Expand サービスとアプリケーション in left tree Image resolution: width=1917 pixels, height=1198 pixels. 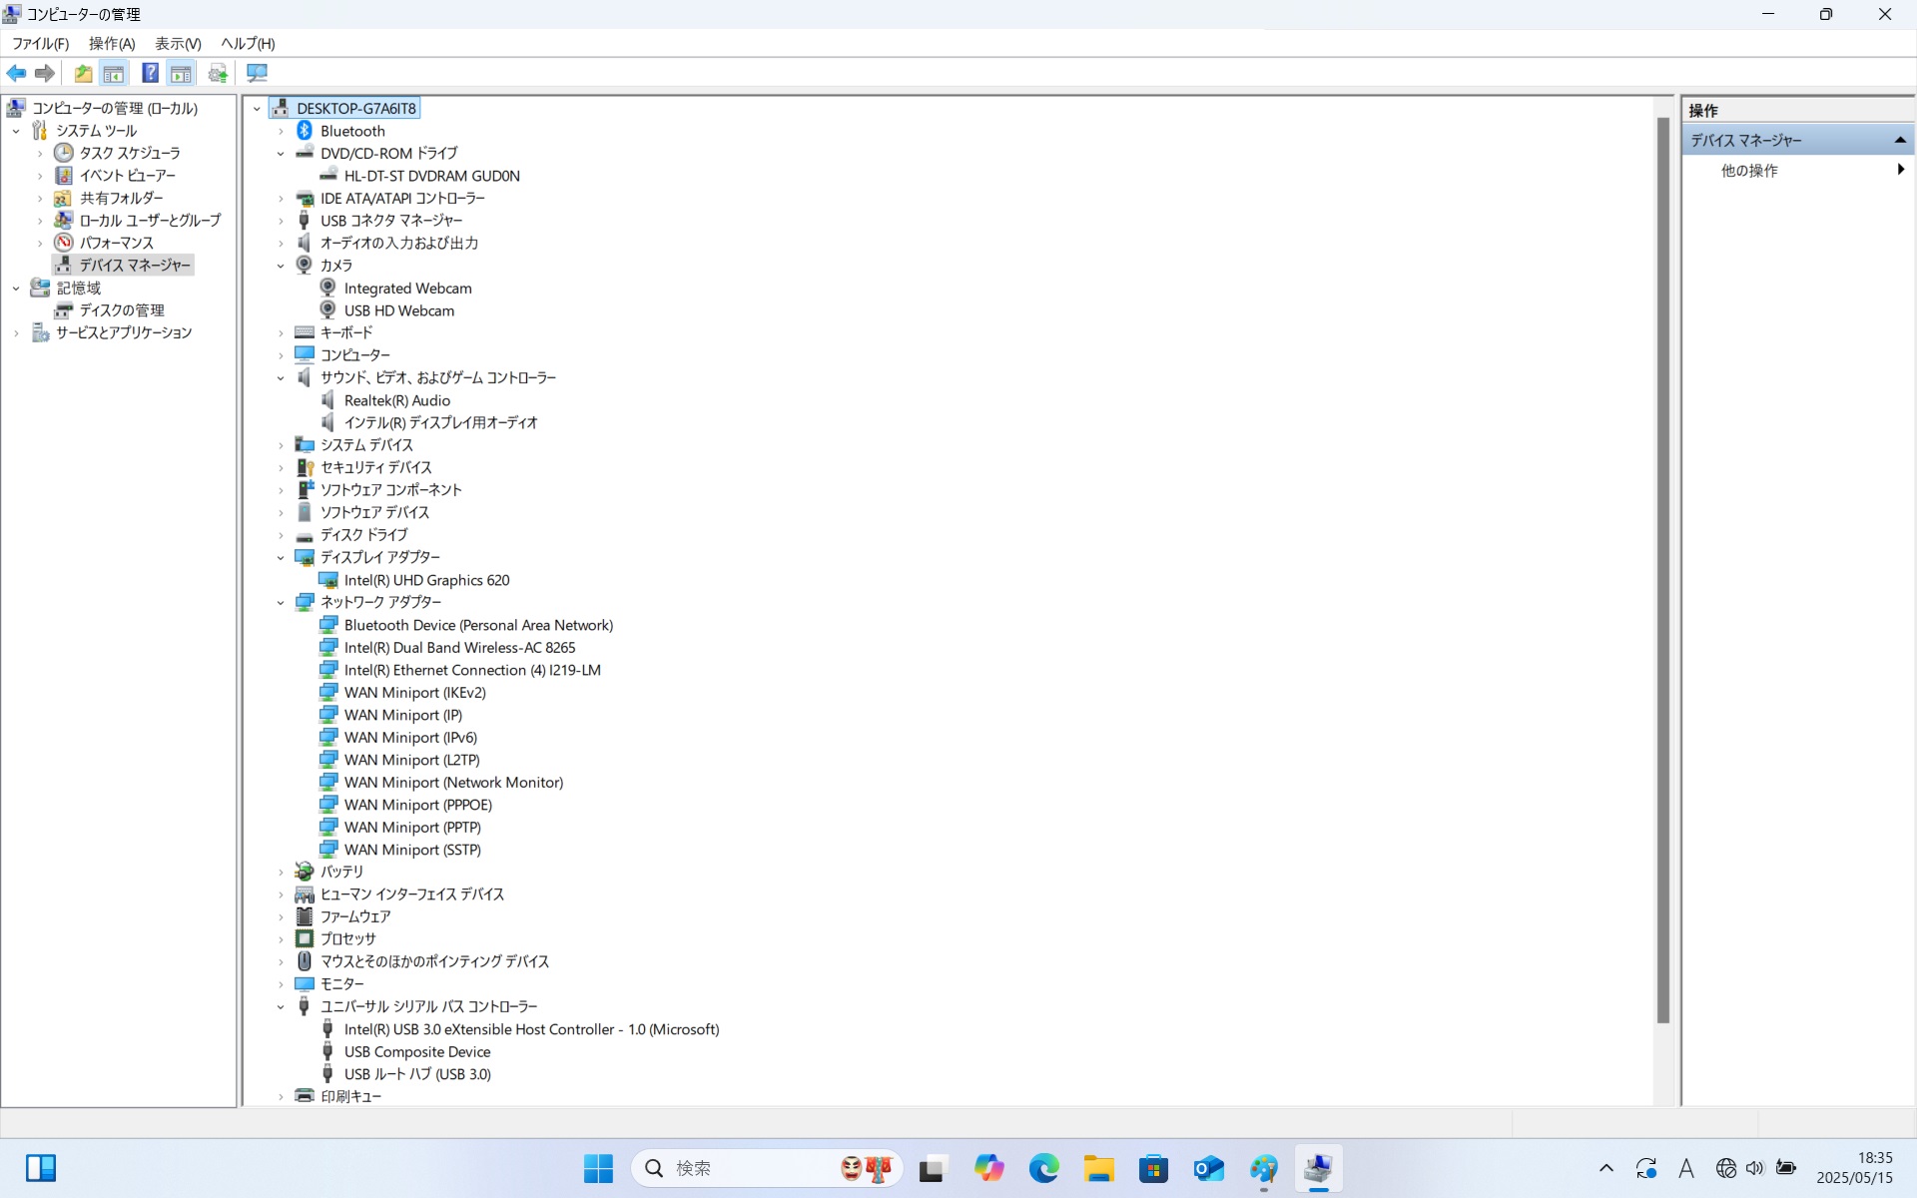point(16,332)
